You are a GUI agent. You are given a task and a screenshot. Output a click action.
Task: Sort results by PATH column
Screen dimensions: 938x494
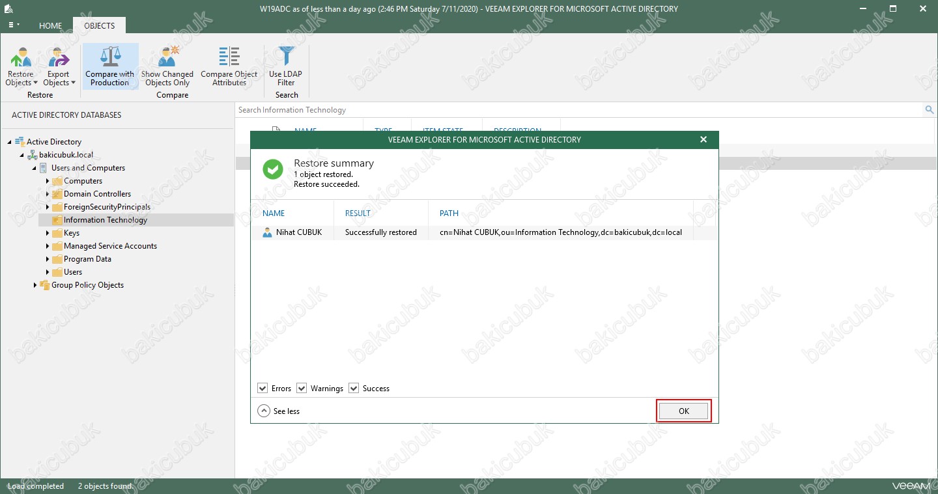449,213
